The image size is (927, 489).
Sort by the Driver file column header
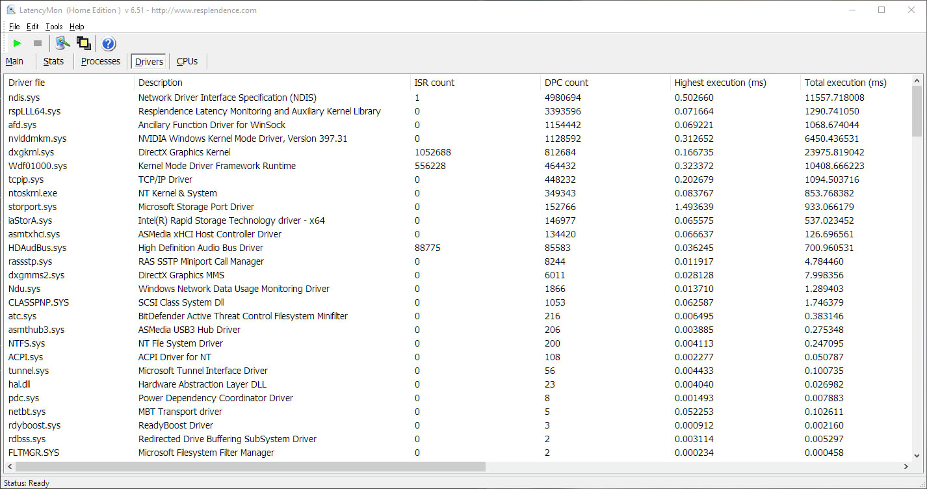(69, 83)
